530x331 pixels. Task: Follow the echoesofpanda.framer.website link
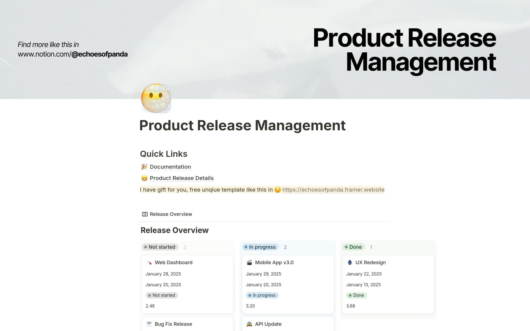pyautogui.click(x=333, y=190)
